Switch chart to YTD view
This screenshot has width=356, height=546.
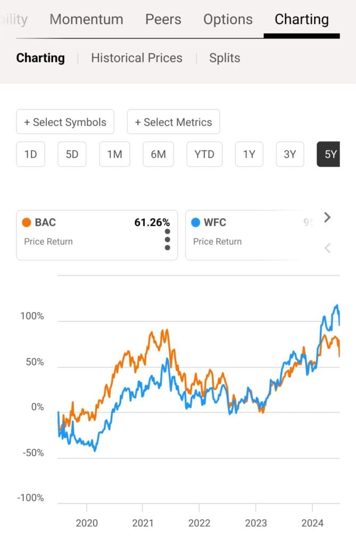pos(204,154)
